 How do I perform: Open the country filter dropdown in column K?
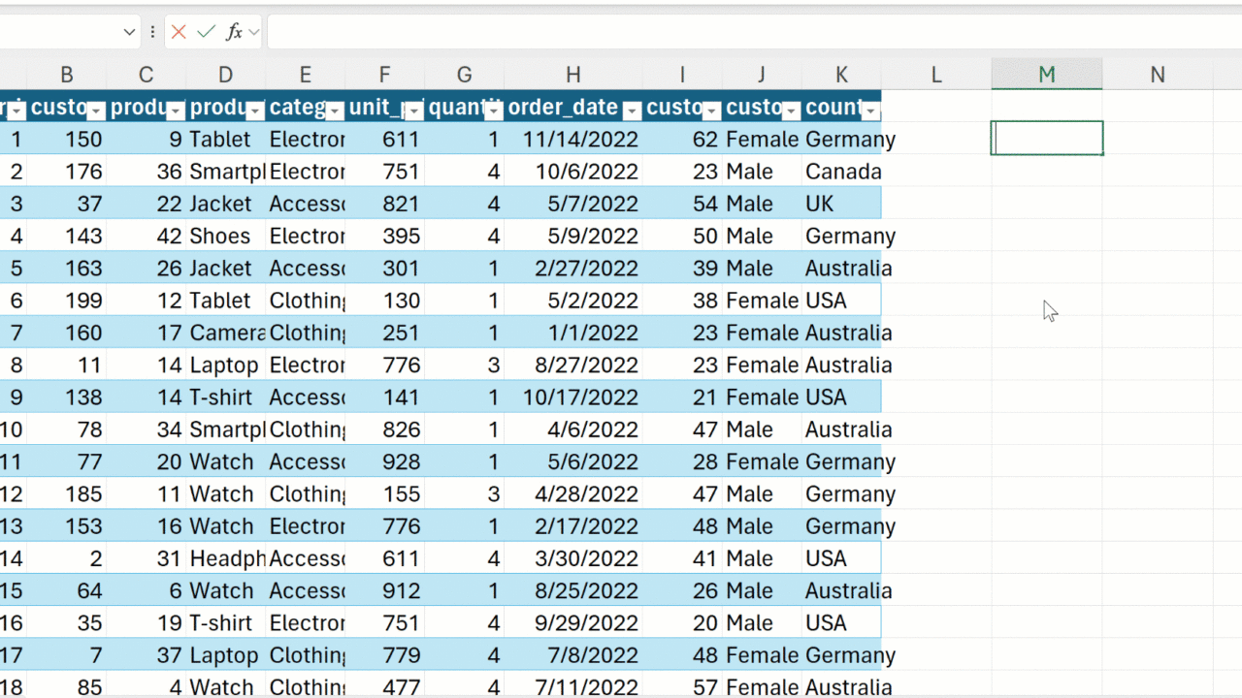[x=870, y=111]
